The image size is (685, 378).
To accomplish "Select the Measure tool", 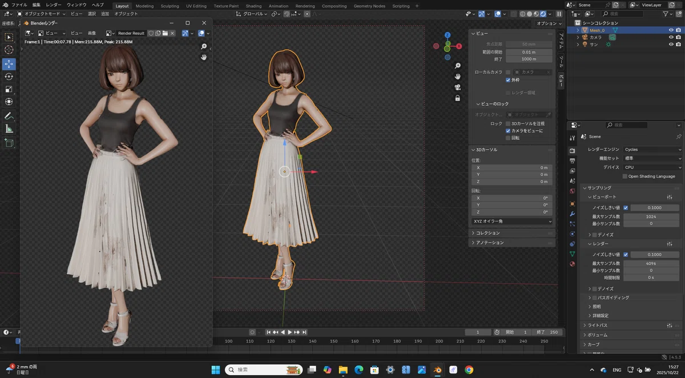I will 9,129.
